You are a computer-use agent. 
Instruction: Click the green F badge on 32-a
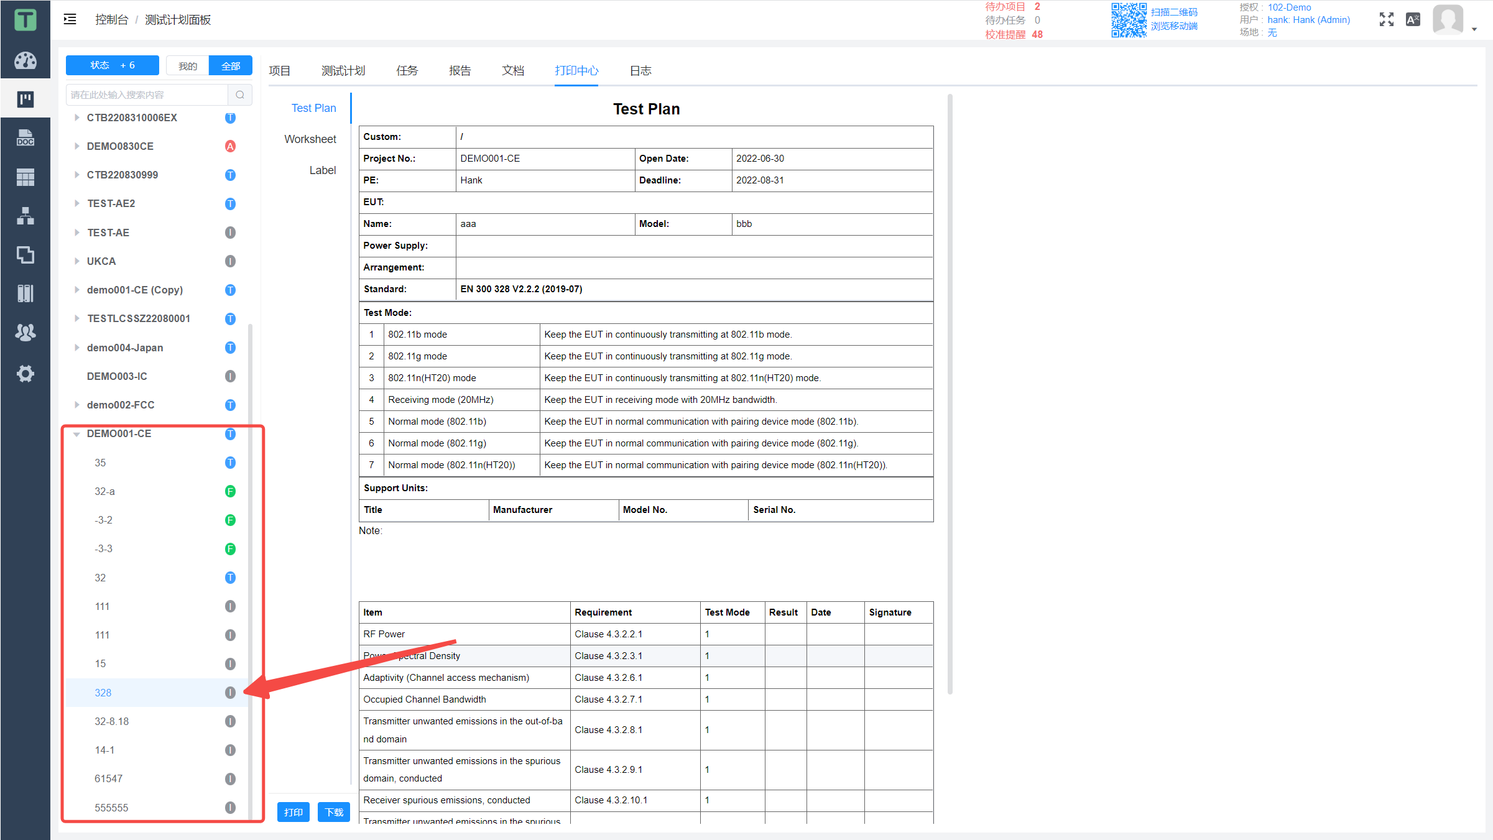tap(230, 491)
